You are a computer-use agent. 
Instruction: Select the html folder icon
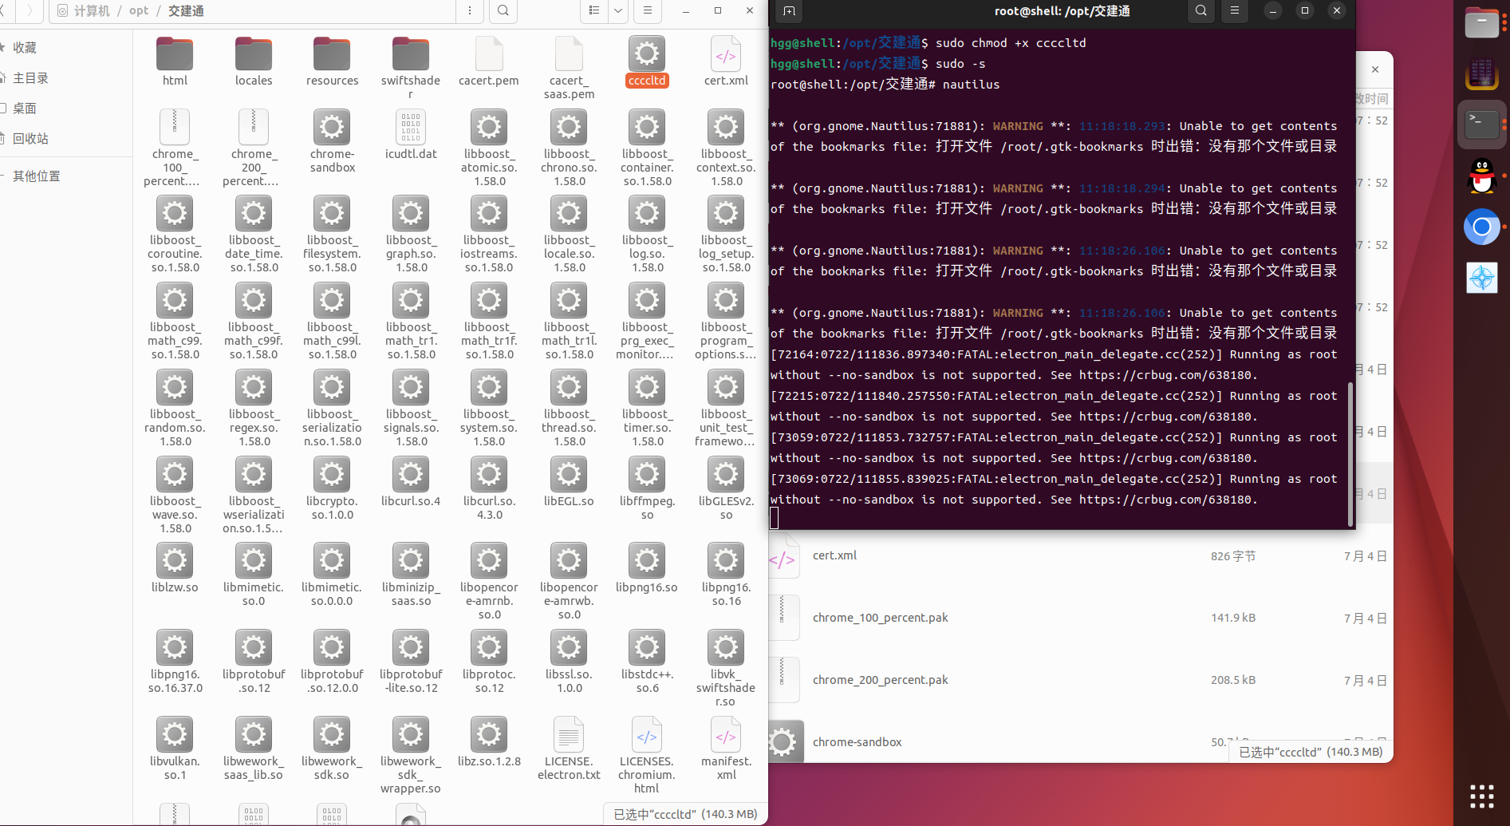pyautogui.click(x=175, y=54)
